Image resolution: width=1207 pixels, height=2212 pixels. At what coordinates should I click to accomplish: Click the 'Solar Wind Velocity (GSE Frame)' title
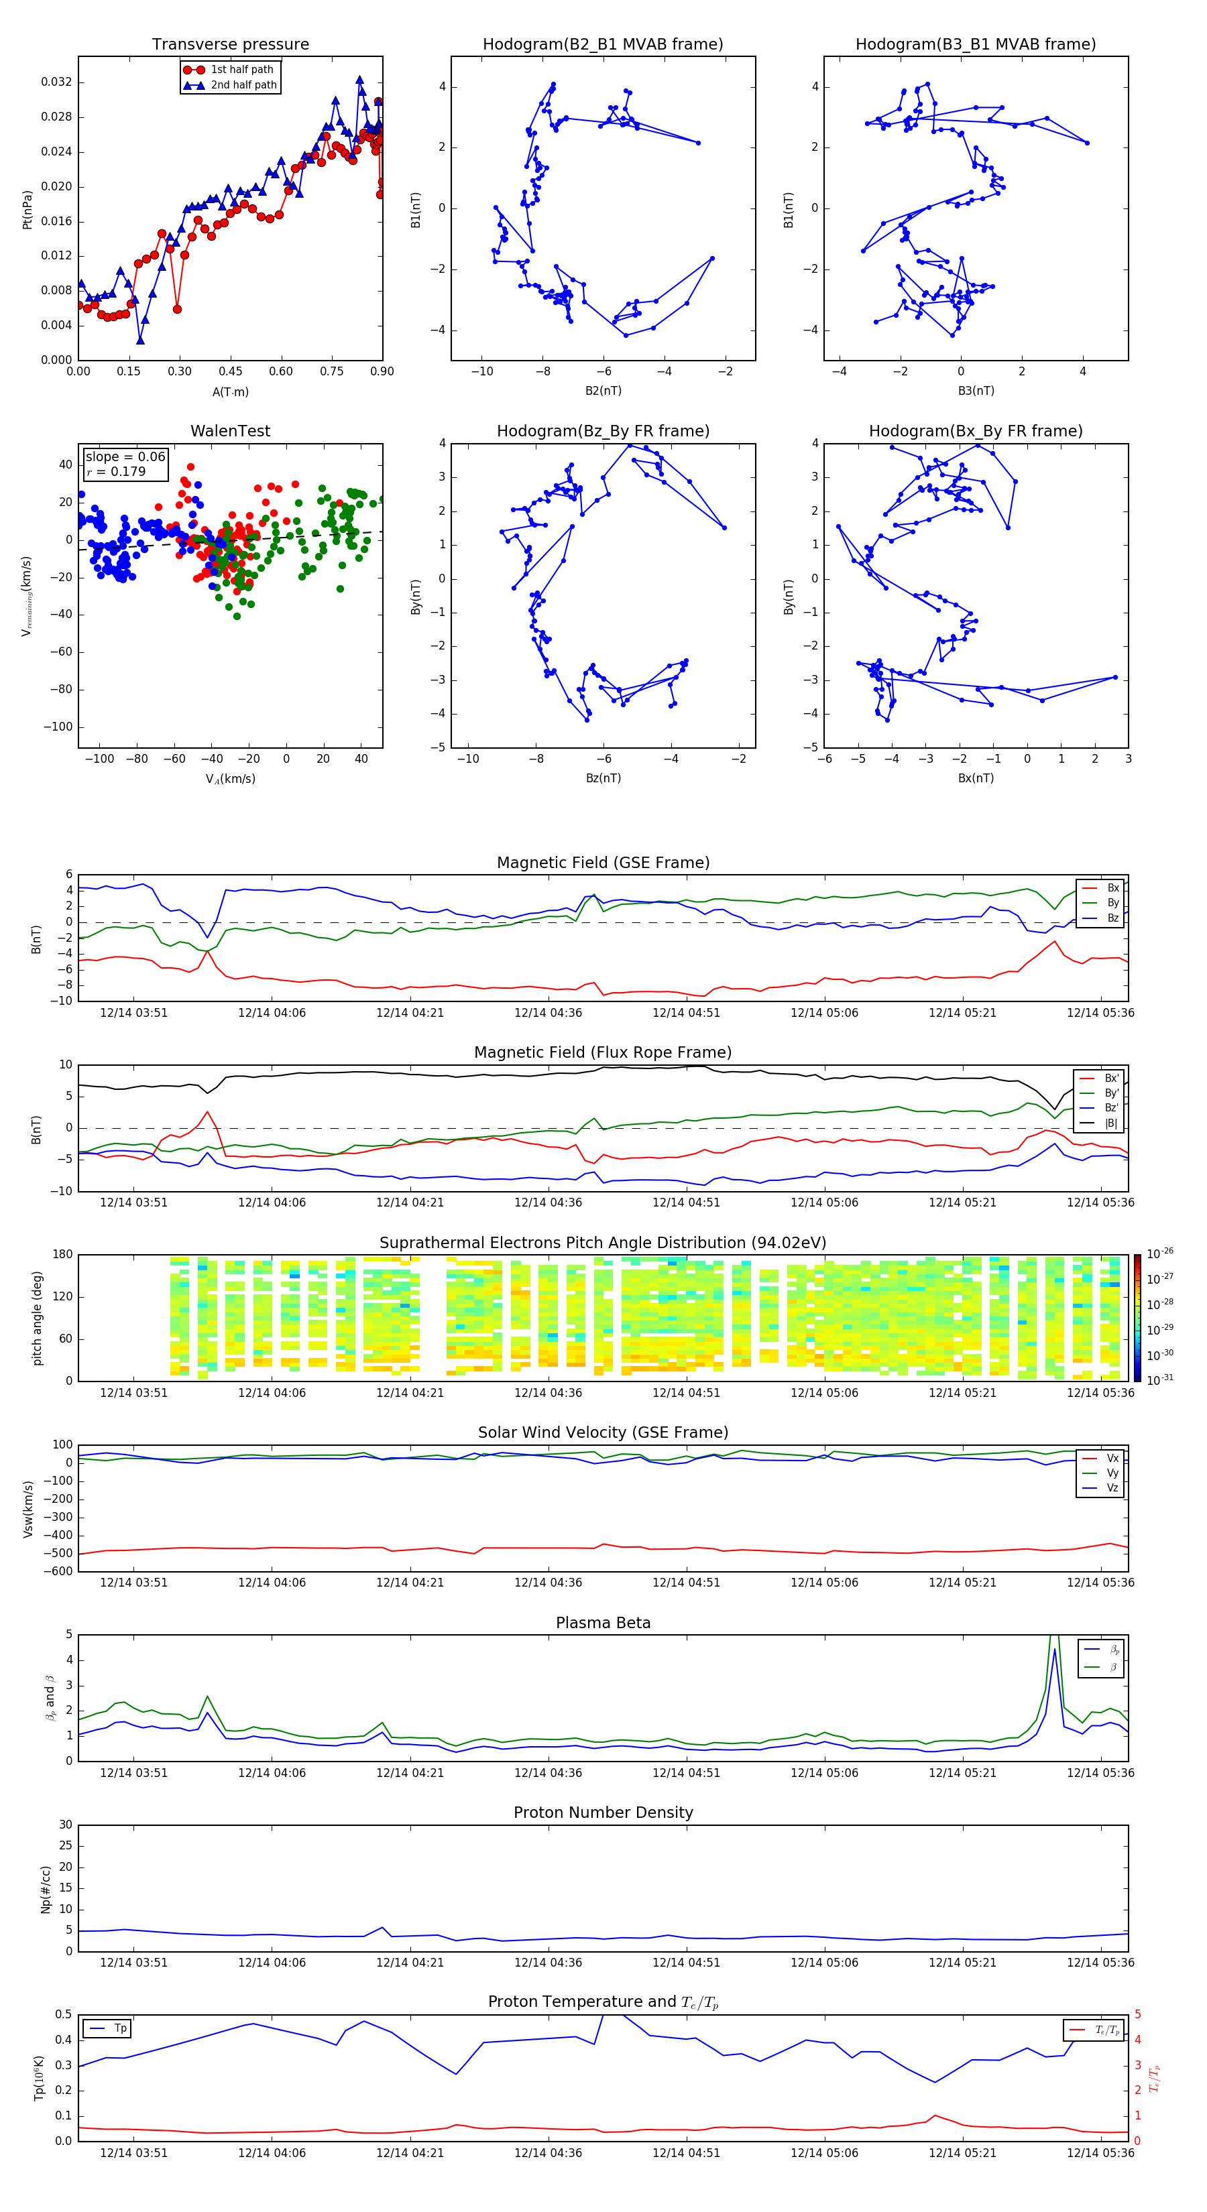point(603,1432)
